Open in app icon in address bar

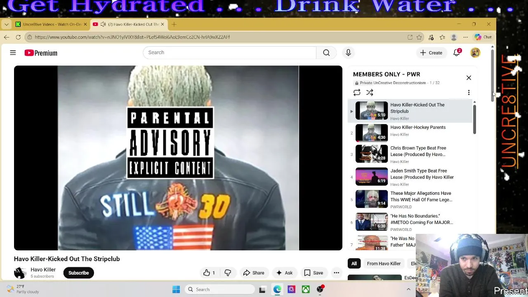click(x=410, y=37)
